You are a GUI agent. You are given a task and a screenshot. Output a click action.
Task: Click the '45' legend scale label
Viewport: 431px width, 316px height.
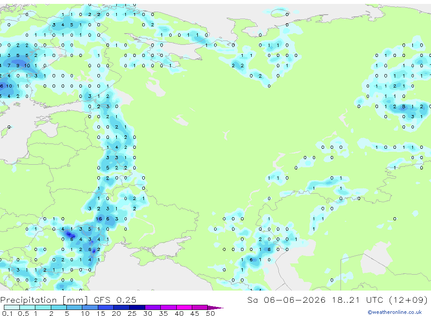(195, 313)
